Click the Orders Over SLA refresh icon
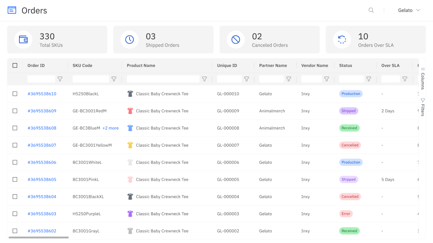Image resolution: width=433 pixels, height=243 pixels. click(342, 39)
